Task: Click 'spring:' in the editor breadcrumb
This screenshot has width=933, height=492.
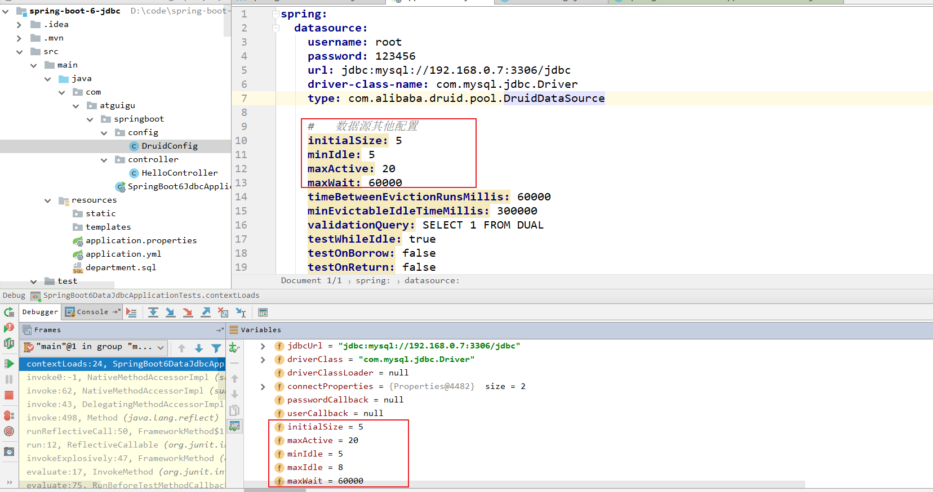Action: click(372, 281)
